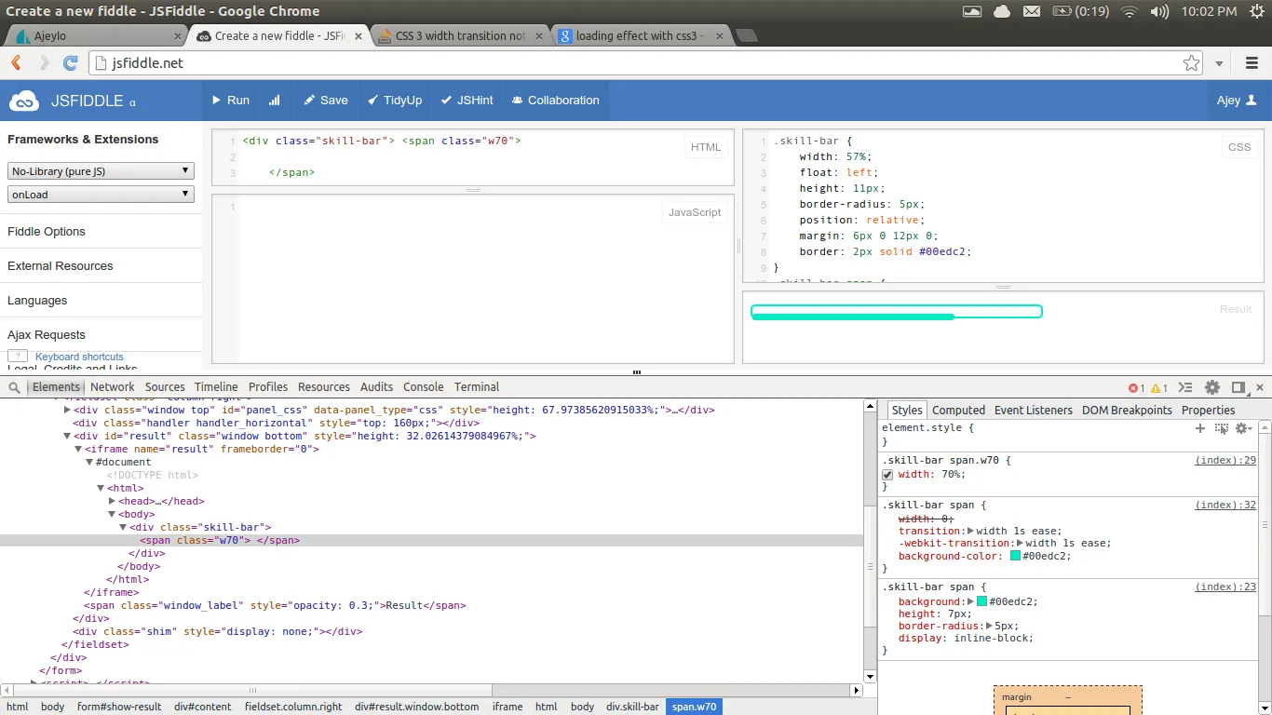Expand the -webkit-transition shorthand property

(x=1021, y=543)
